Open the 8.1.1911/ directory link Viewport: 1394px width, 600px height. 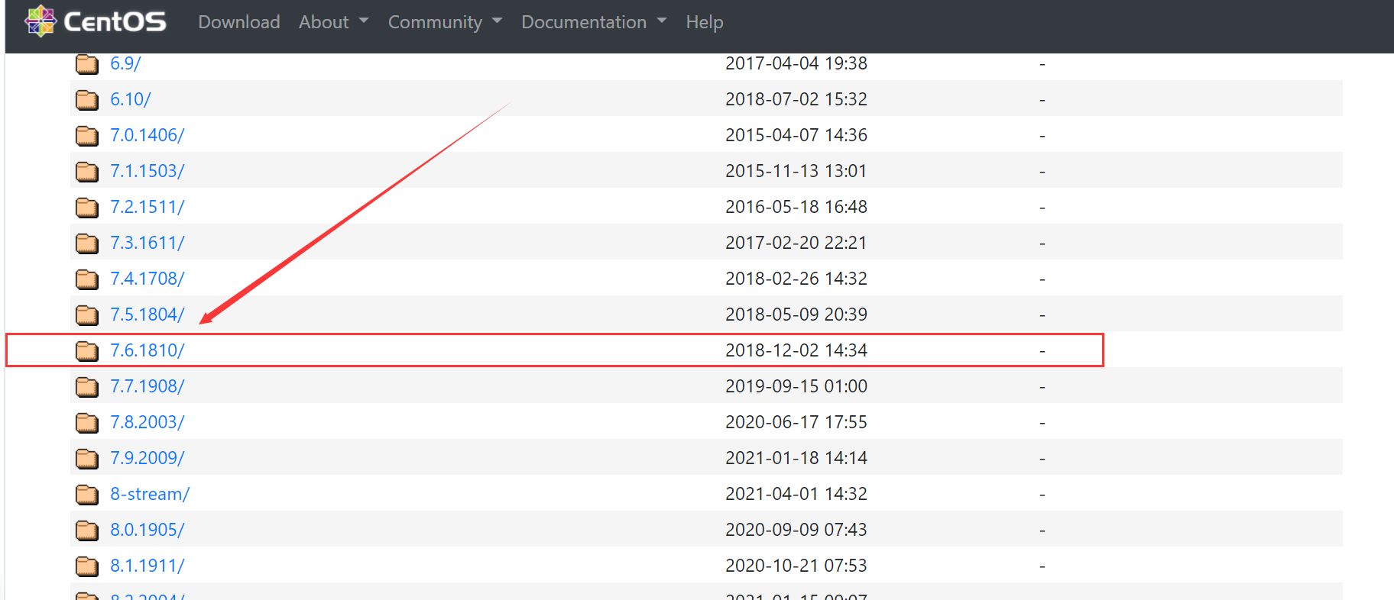click(148, 566)
